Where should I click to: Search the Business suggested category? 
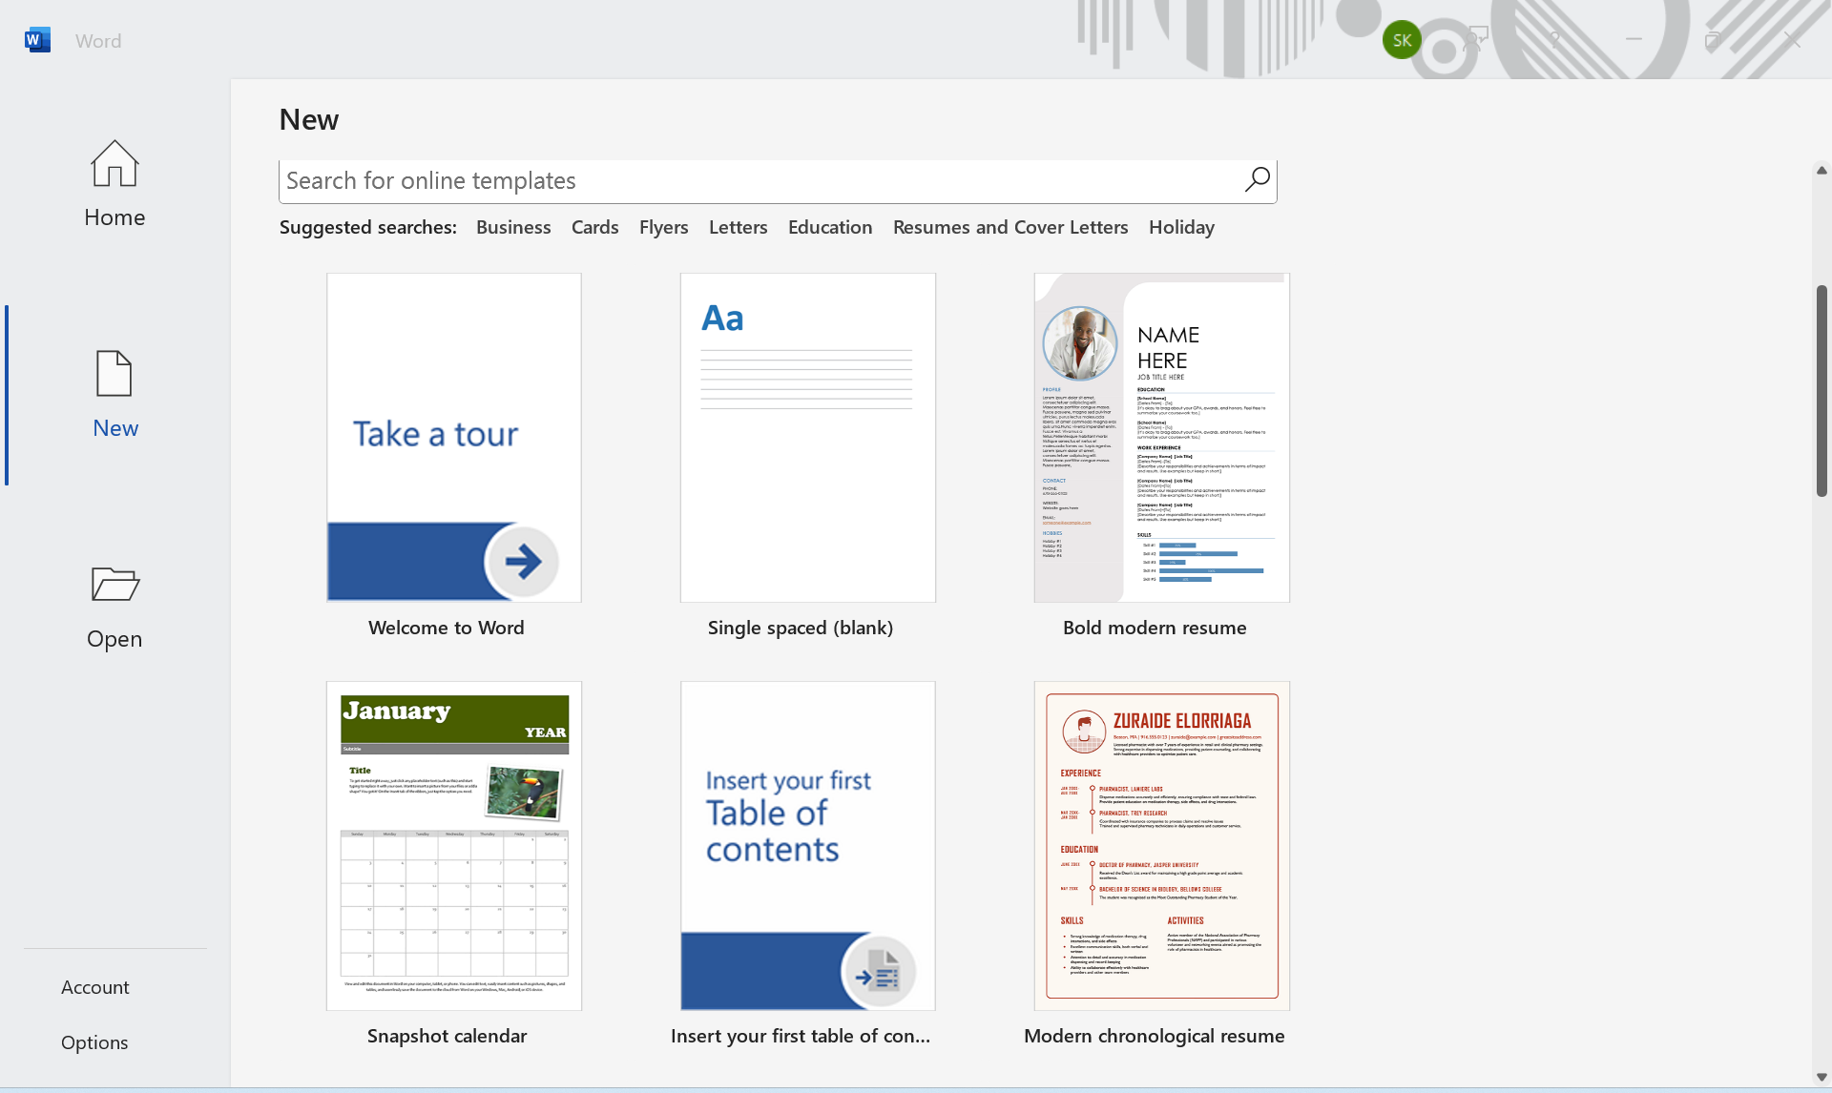click(513, 227)
